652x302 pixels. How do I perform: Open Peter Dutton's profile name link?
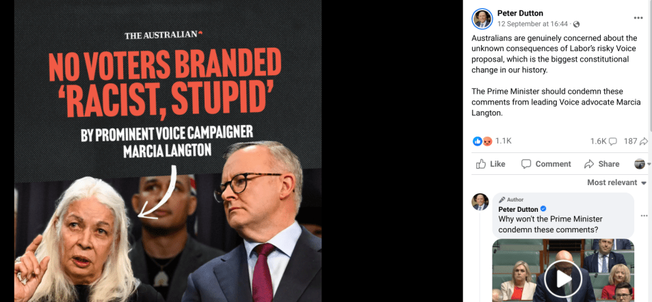520,13
